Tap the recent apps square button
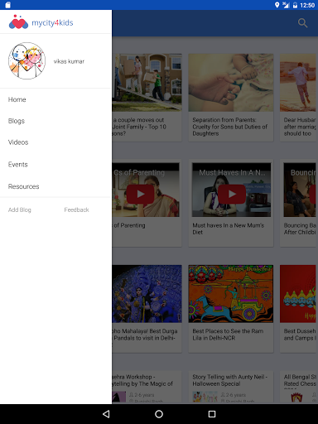The width and height of the screenshot is (318, 424). tap(212, 414)
